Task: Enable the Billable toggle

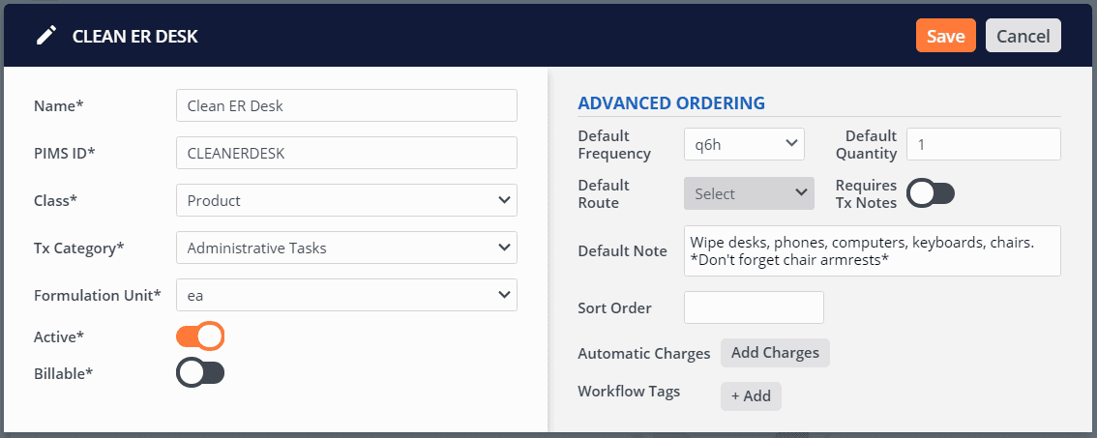Action: coord(200,372)
